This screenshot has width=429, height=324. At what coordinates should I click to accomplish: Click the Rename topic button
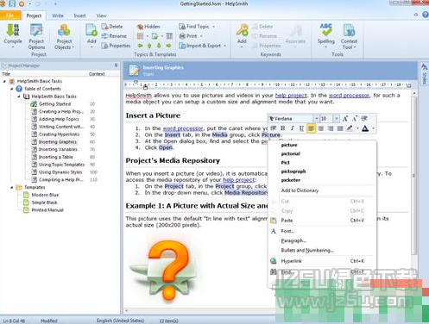pos(114,36)
